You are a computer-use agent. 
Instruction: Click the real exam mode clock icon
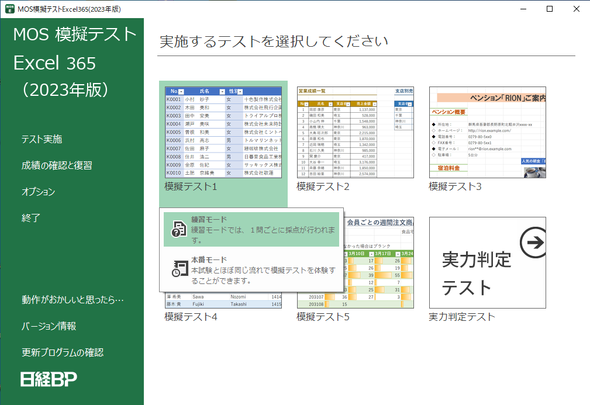(179, 269)
